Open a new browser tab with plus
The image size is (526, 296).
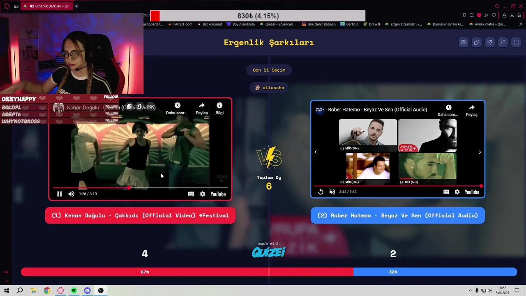click(x=76, y=6)
